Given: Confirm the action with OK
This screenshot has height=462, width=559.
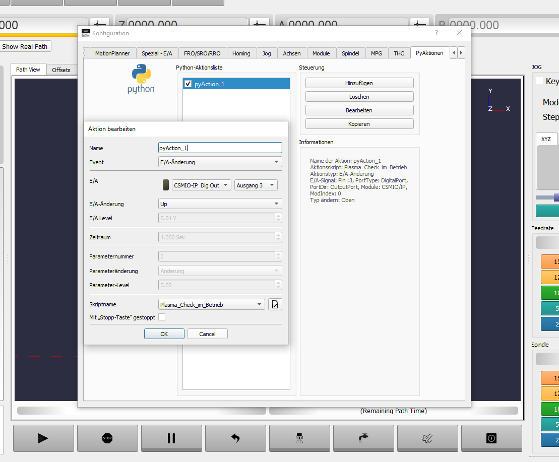Looking at the screenshot, I should [x=164, y=334].
